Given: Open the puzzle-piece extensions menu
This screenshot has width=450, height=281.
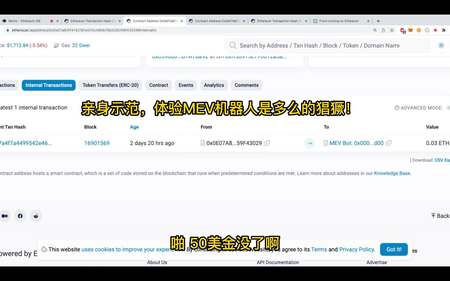Looking at the screenshot, I should (x=444, y=30).
